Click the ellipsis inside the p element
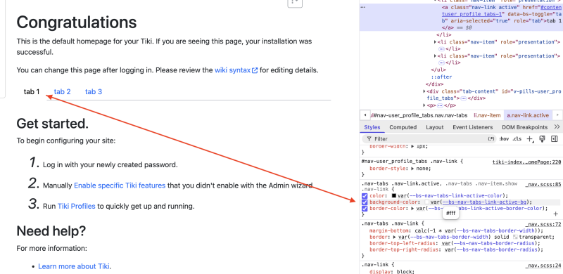The height and width of the screenshot is (274, 563). tap(441, 105)
